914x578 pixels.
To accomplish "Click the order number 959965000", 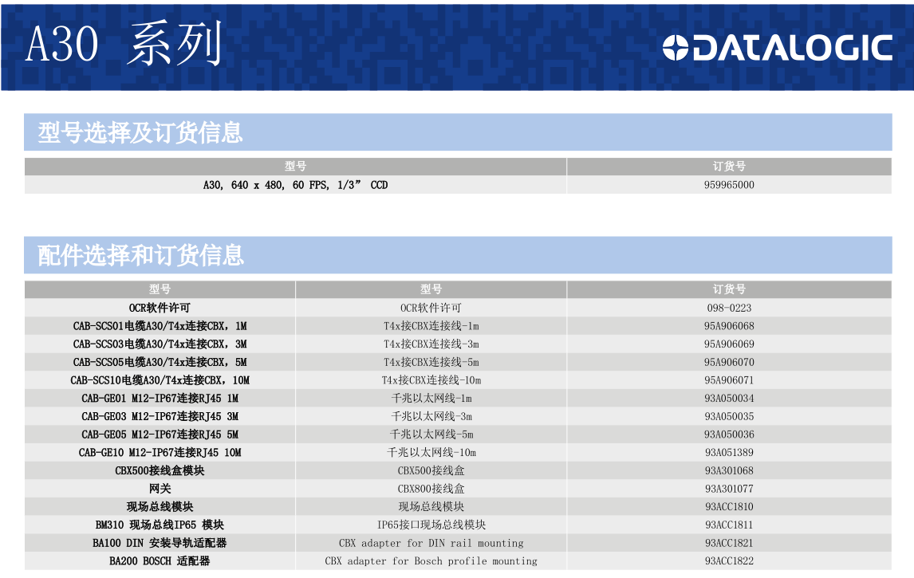I will pos(729,185).
